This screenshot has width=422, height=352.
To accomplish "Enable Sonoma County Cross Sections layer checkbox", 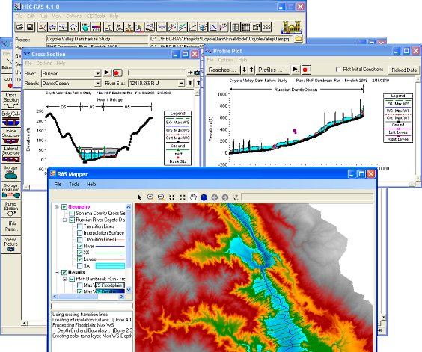I will pos(72,214).
